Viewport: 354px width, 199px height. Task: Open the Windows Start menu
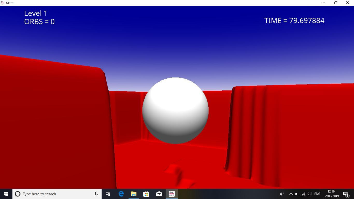point(6,194)
